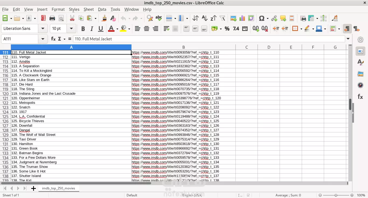Select the Clone Formatting paintbrush
The height and width of the screenshot is (198, 368).
(104, 18)
